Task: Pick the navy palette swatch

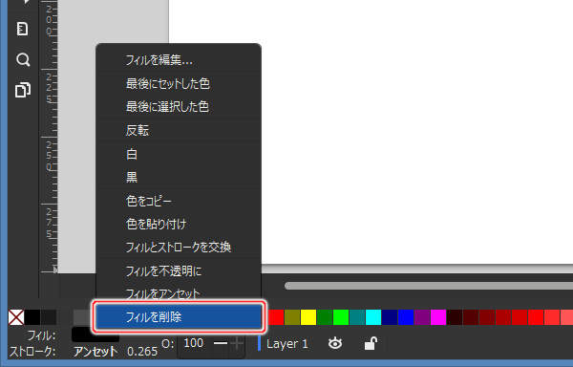Action: [x=390, y=317]
